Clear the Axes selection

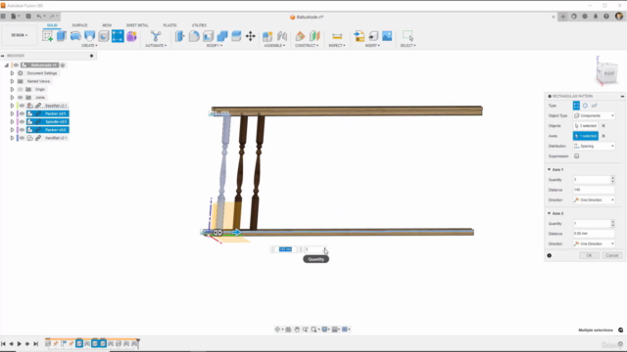[x=603, y=136]
